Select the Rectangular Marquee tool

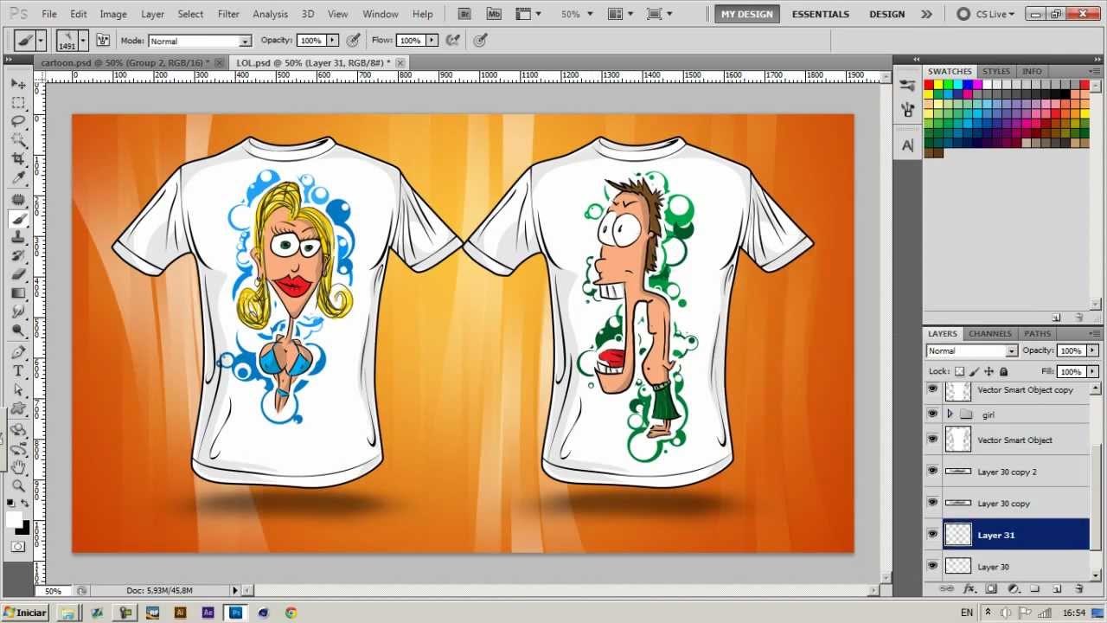click(x=18, y=103)
